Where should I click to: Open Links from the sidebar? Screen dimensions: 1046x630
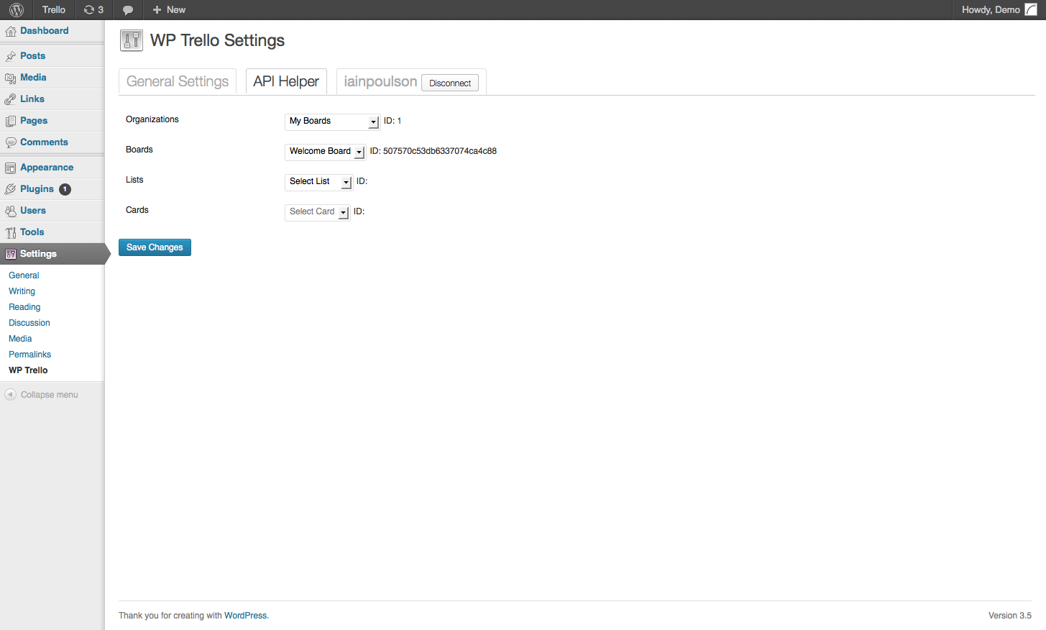32,99
